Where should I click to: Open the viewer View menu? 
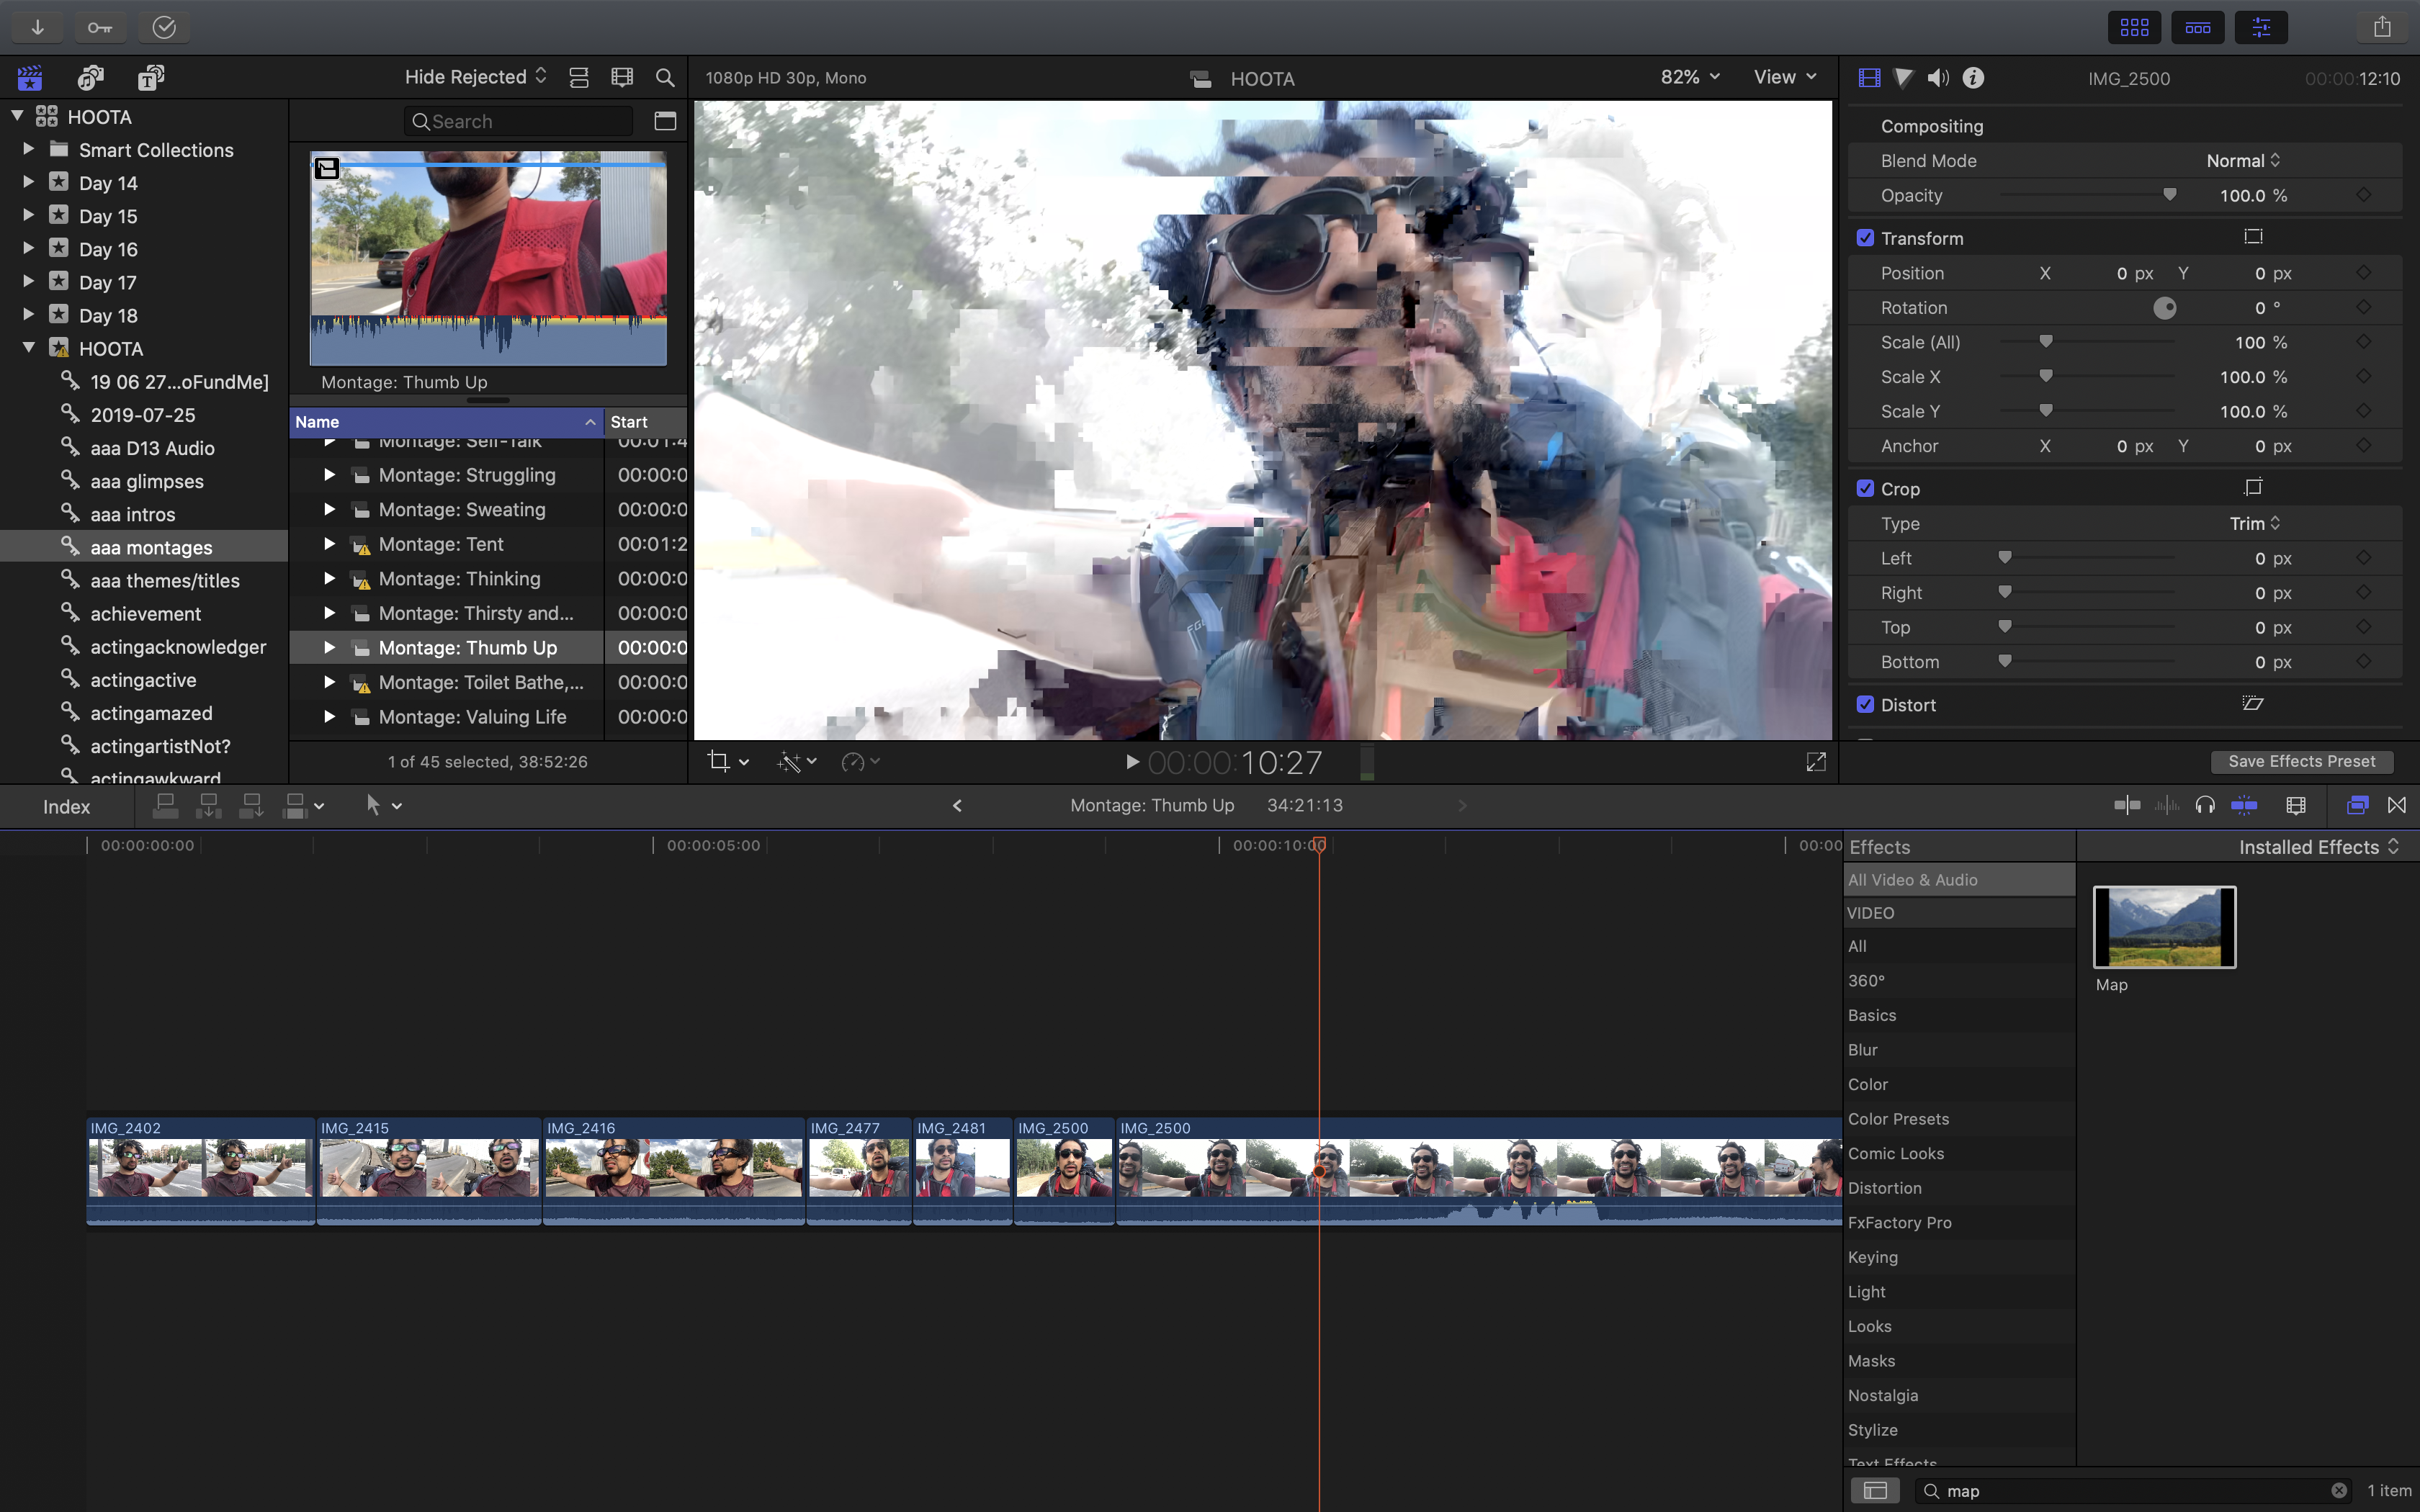click(1784, 77)
